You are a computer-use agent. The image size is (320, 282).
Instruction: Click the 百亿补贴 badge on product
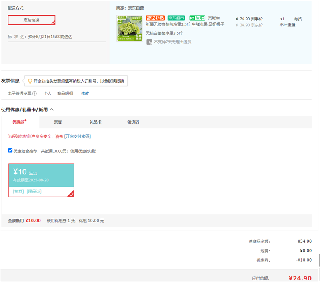pos(156,18)
